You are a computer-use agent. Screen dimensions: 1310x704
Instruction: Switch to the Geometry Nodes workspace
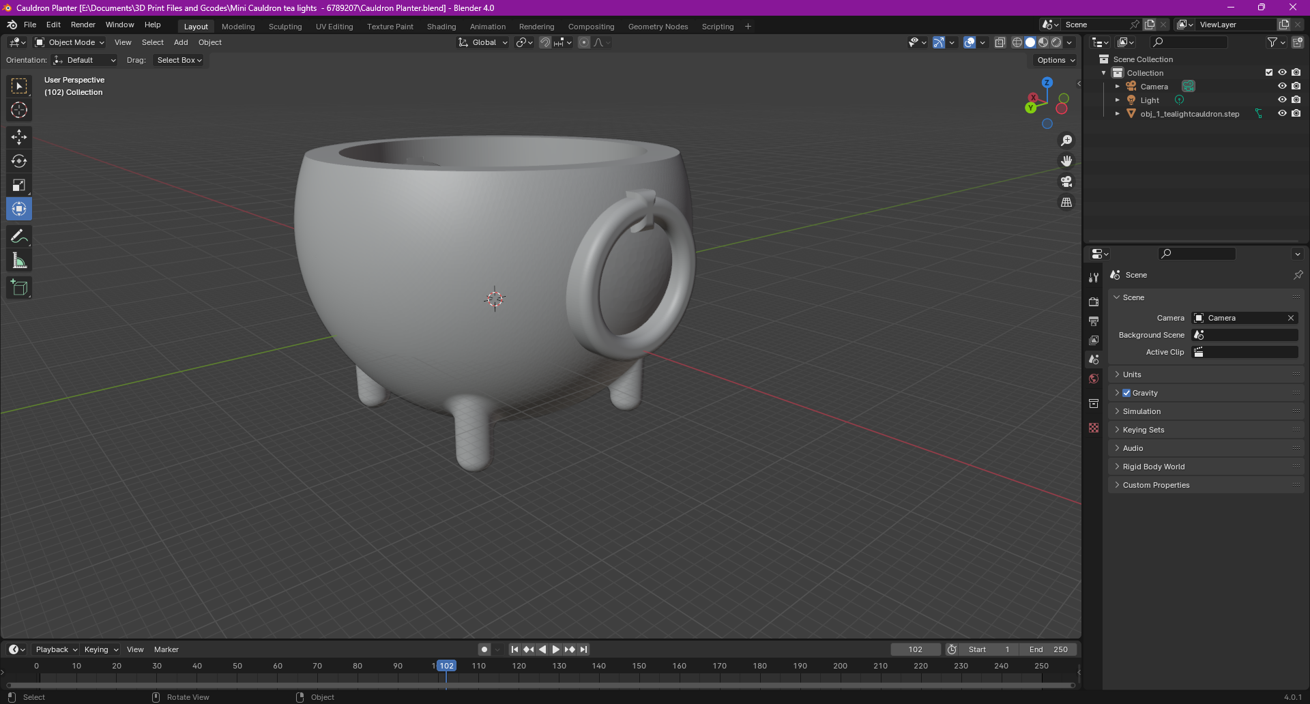click(x=658, y=27)
